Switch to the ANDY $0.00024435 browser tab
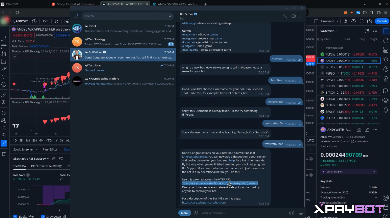390x218 pixels. pos(176,4)
